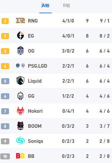Click the Team Liquid horse logo

20,81
